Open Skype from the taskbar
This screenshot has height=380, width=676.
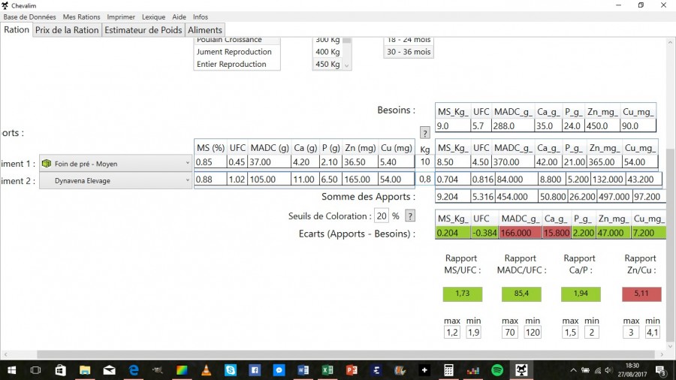pyautogui.click(x=231, y=370)
